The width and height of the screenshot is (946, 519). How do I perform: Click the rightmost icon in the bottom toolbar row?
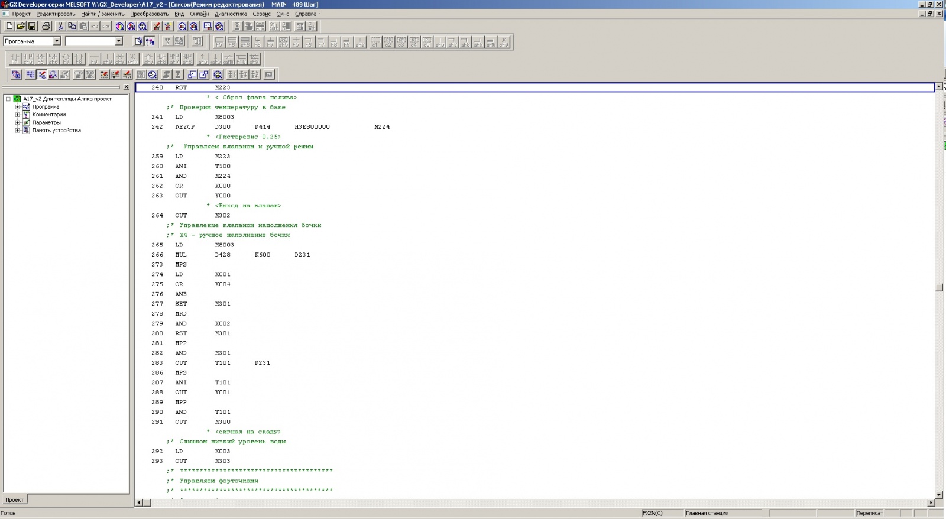(x=269, y=74)
